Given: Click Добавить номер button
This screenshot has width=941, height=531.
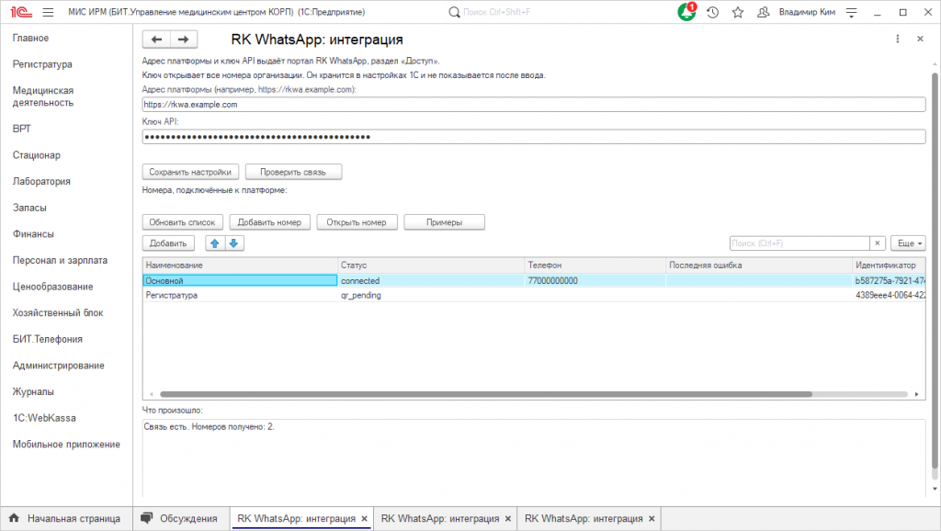Looking at the screenshot, I should pyautogui.click(x=269, y=222).
